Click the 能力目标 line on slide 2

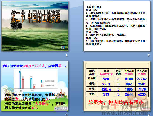point(92,32)
